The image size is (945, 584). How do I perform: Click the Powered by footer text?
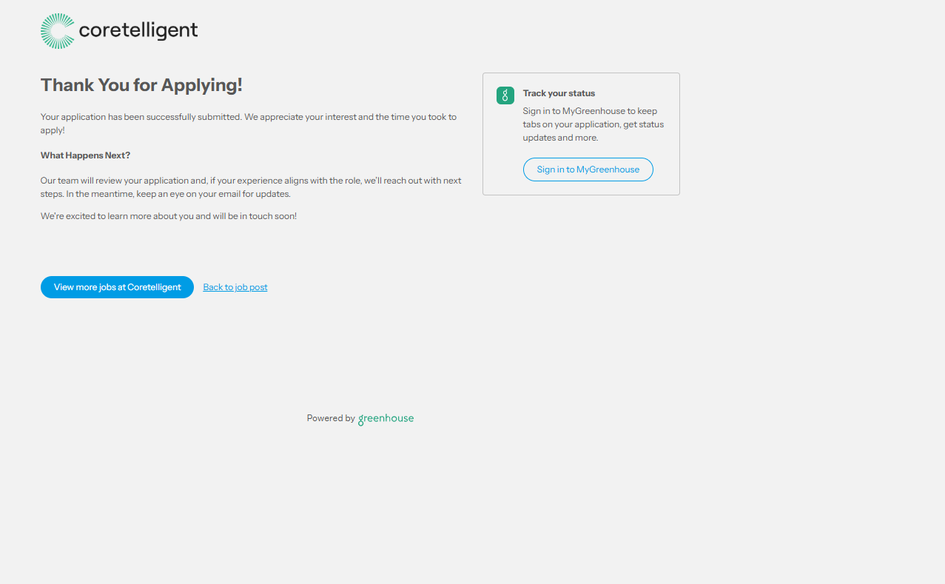(x=330, y=418)
